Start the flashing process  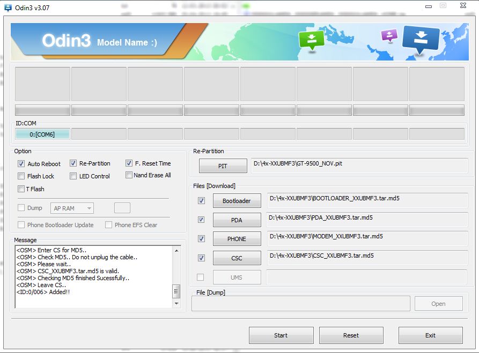coord(281,335)
